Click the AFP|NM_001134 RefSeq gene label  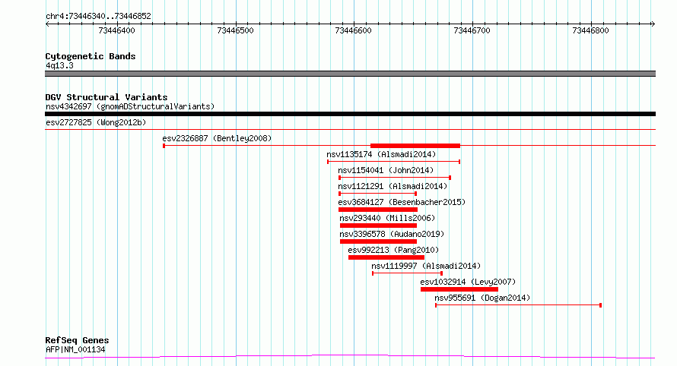pyautogui.click(x=75, y=349)
